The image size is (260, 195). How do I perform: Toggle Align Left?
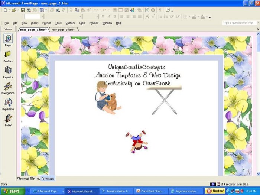click(122, 16)
